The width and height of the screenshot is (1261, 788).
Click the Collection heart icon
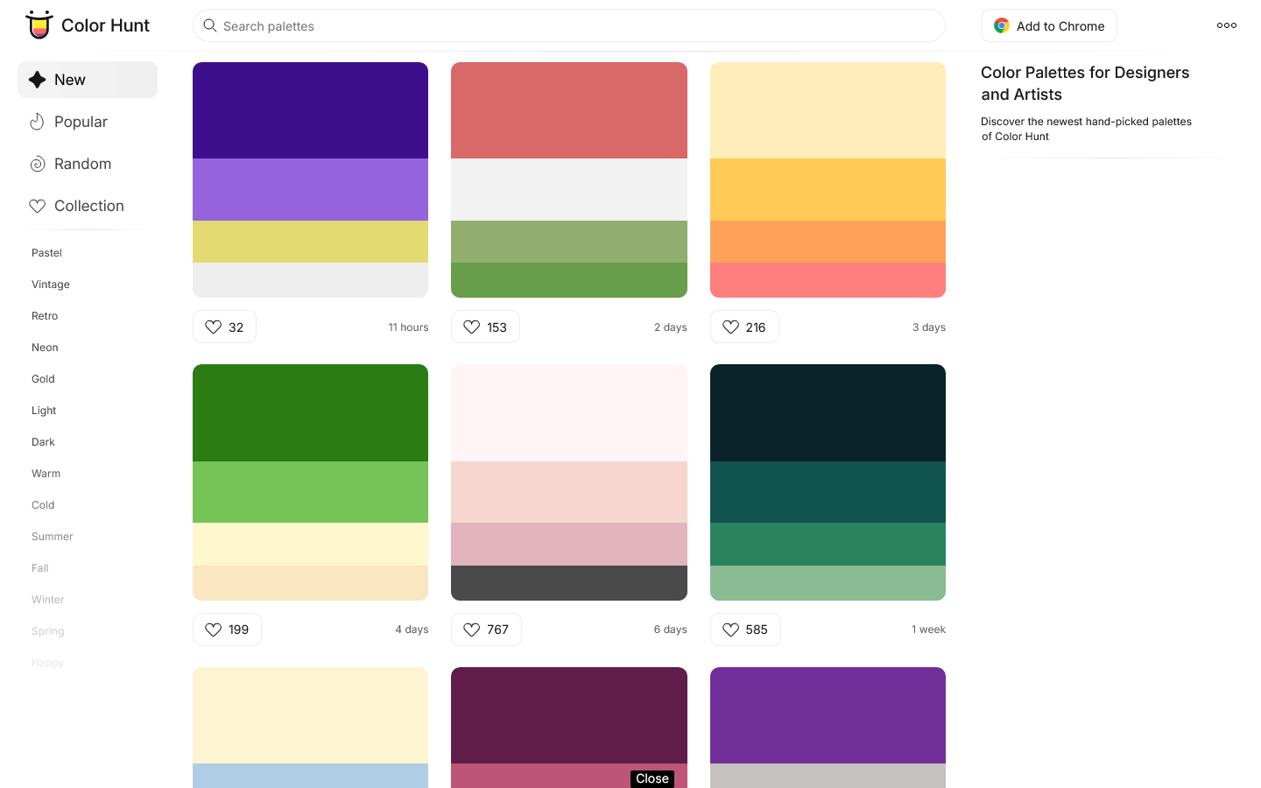(x=37, y=206)
